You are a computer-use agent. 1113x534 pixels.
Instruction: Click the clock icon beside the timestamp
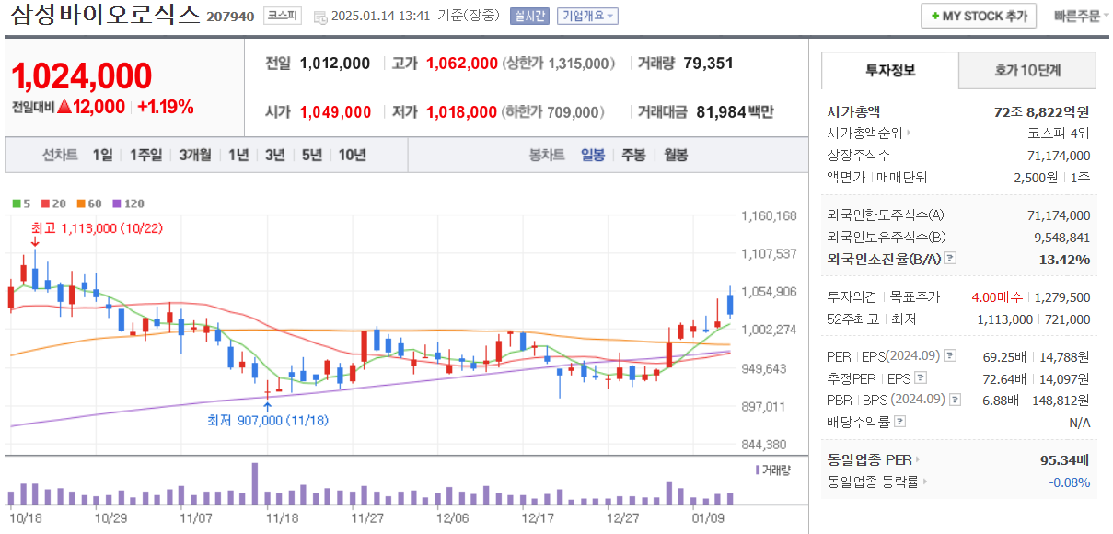coord(319,15)
